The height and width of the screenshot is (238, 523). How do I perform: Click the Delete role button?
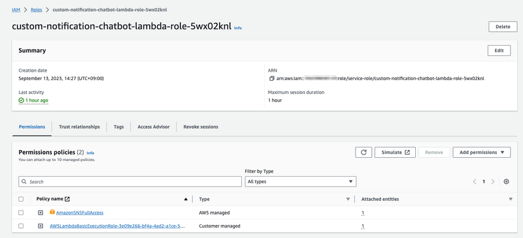click(x=503, y=27)
